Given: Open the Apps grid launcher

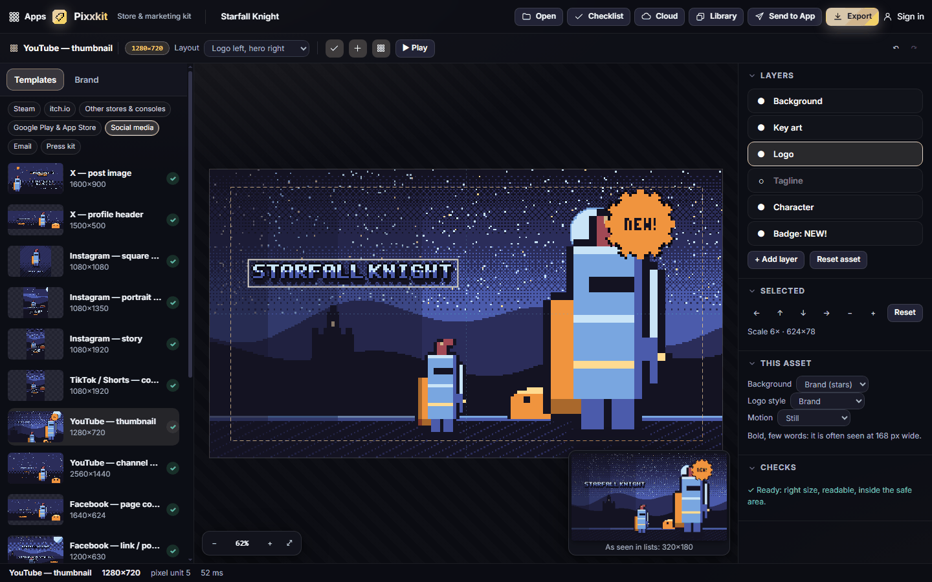Looking at the screenshot, I should pos(27,17).
